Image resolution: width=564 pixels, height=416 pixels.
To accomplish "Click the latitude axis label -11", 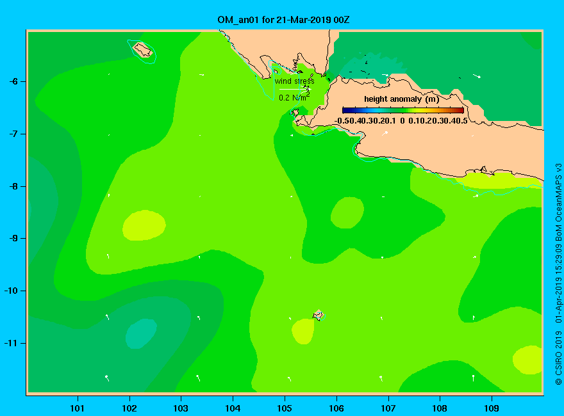I will tap(11, 343).
